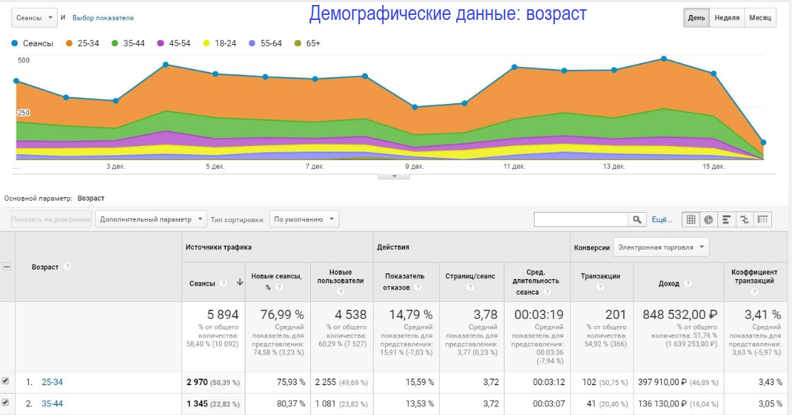Viewport: 792px width, 415px height.
Task: Click the total revenue 848 532,00 ₽
Action: pos(680,315)
